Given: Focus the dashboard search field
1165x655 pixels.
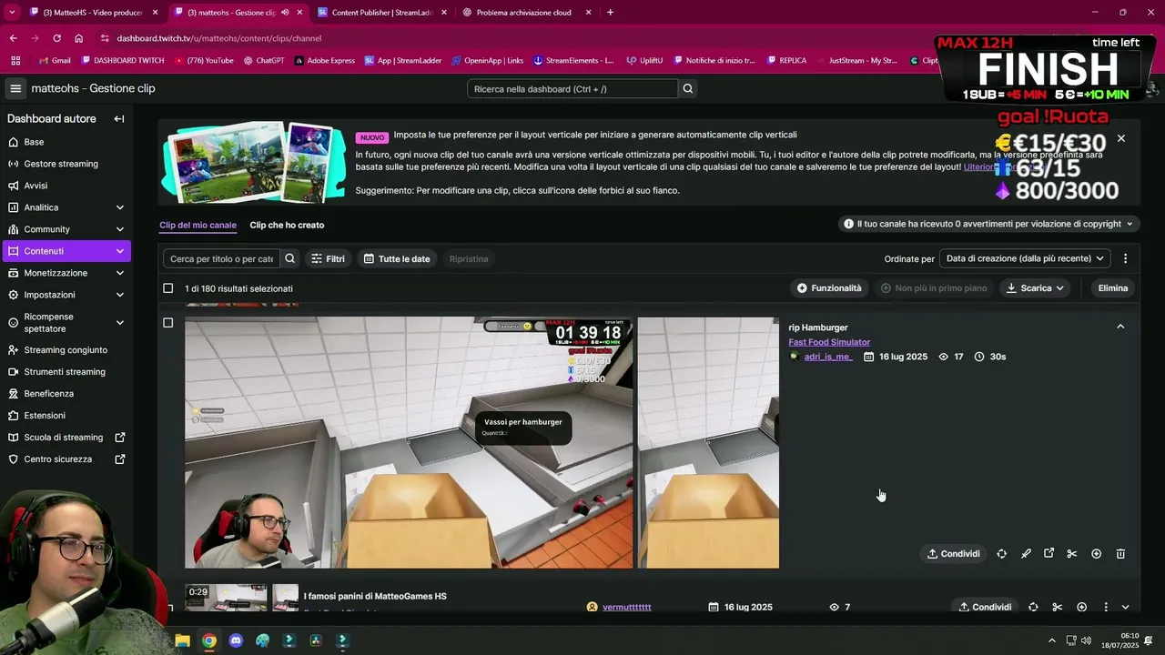Looking at the screenshot, I should coord(572,89).
